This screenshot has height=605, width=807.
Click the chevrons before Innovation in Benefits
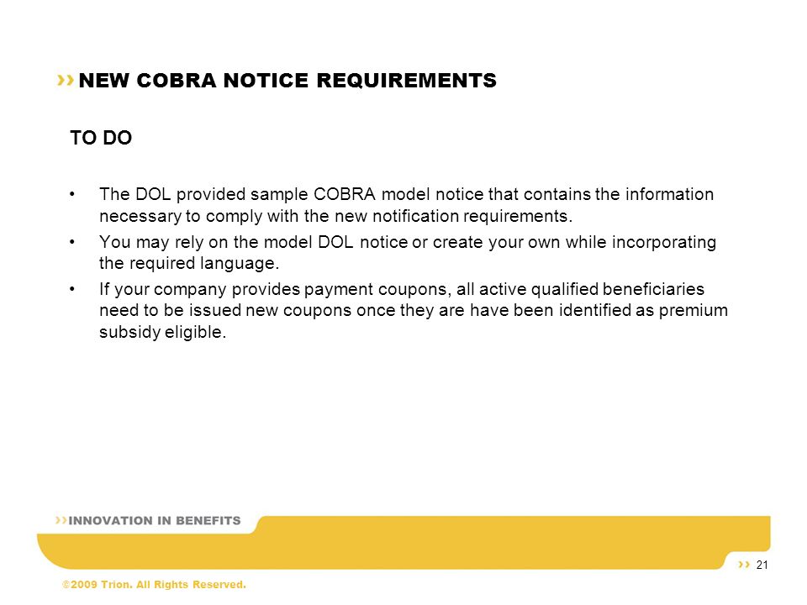coord(61,520)
